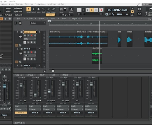Open Track 1 console input dropdown
The height and width of the screenshot is (125, 152).
[21, 106]
